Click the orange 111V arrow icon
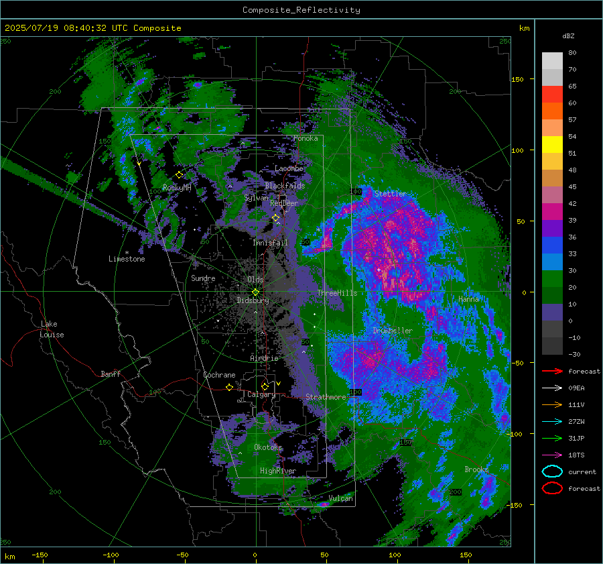This screenshot has height=564, width=603. tap(552, 404)
